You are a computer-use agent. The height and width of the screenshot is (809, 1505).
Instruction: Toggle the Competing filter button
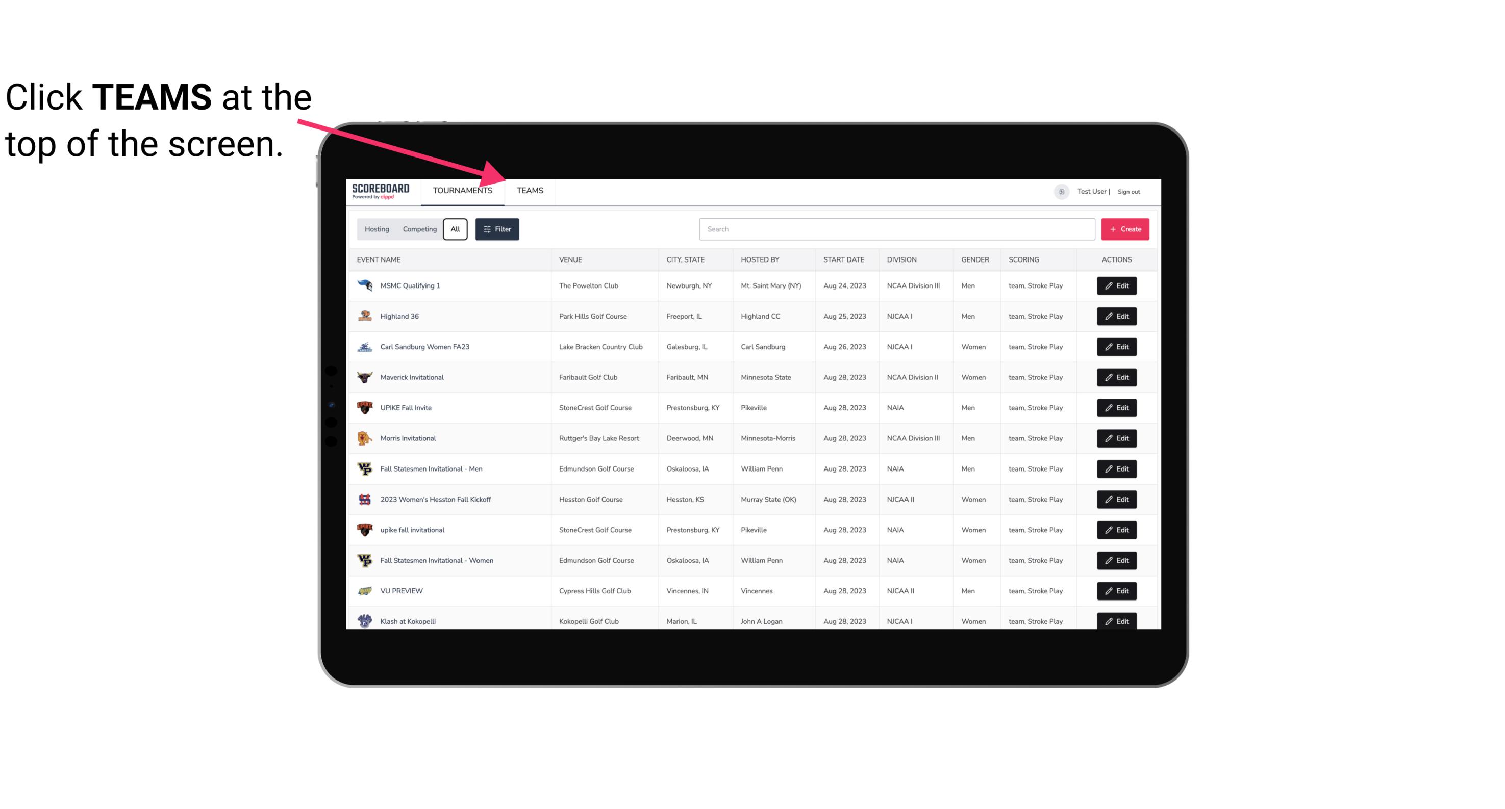[418, 229]
